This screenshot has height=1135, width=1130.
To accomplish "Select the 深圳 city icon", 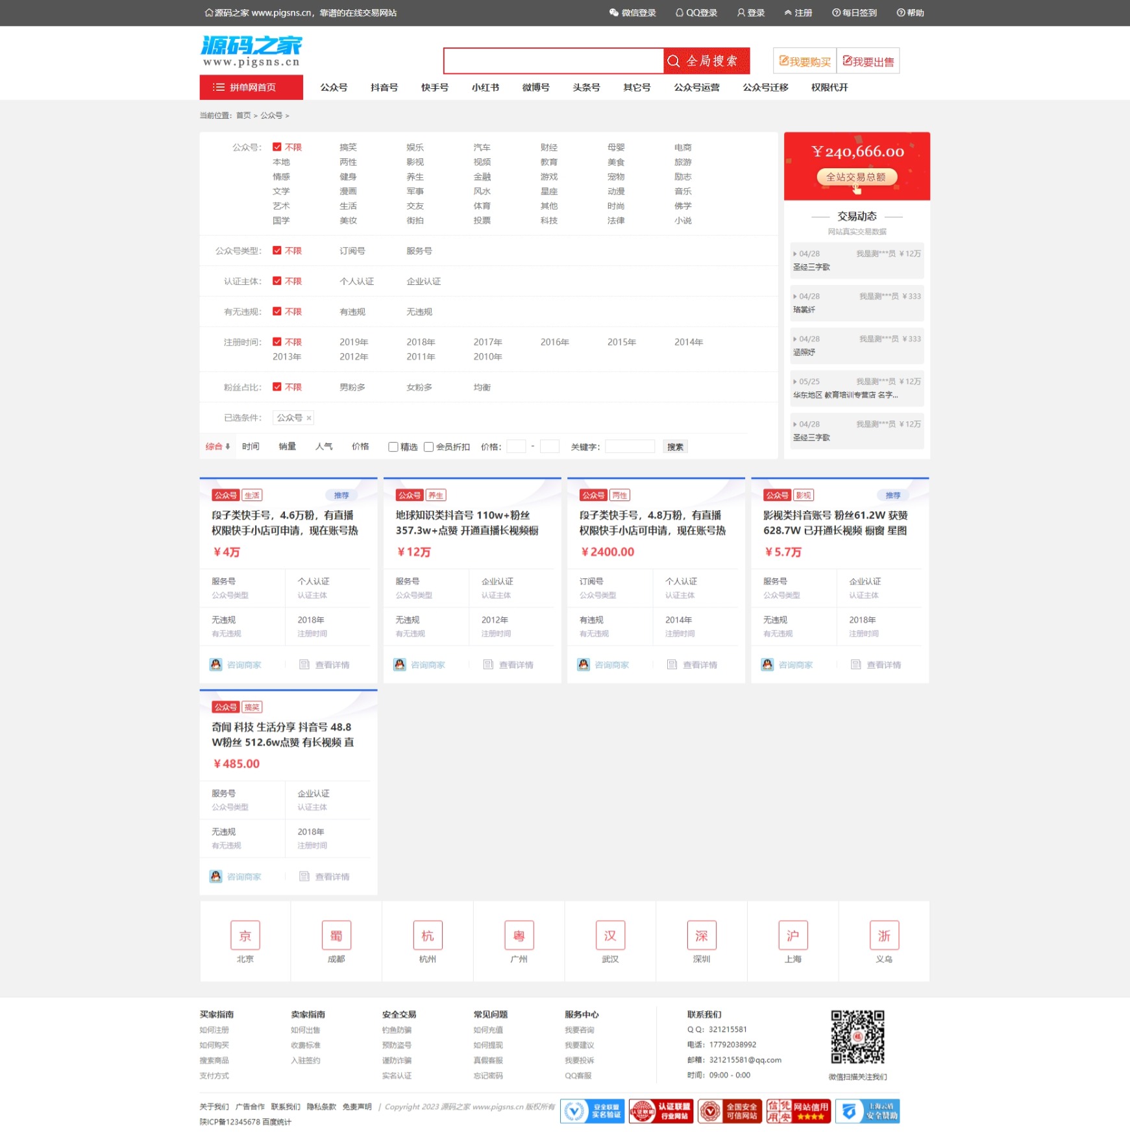I will [702, 936].
